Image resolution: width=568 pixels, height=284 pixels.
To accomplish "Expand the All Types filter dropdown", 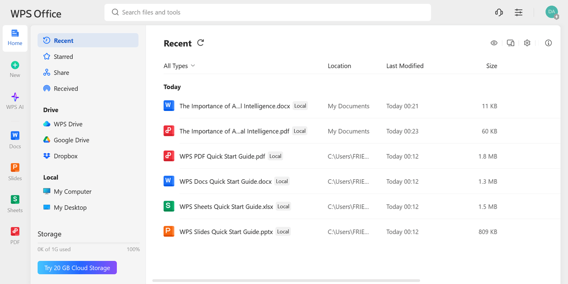I will pos(179,66).
